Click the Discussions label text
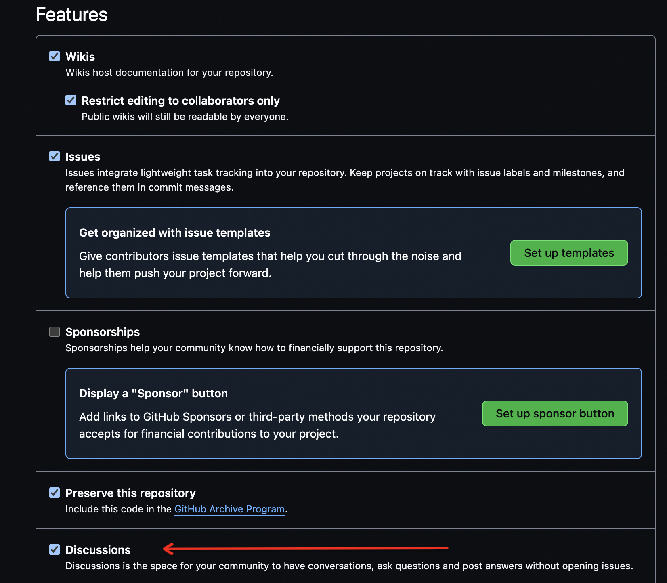Viewport: 667px width, 583px height. (x=98, y=550)
